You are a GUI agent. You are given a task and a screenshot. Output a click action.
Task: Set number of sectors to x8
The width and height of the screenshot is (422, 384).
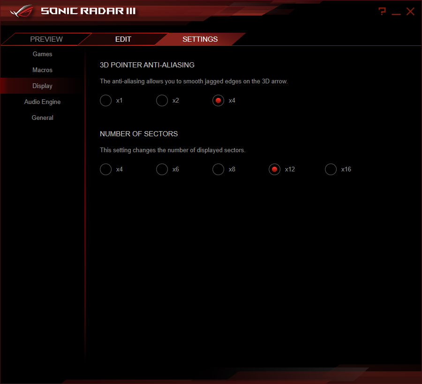pyautogui.click(x=218, y=170)
